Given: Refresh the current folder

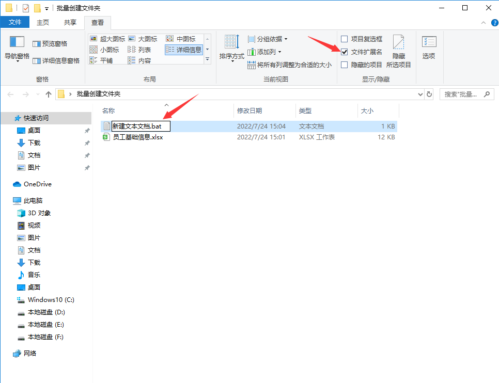Looking at the screenshot, I should (x=429, y=94).
